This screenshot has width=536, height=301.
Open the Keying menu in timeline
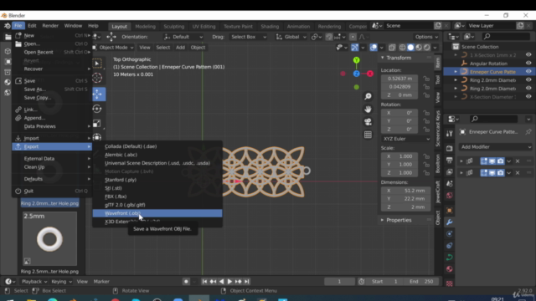coord(61,282)
